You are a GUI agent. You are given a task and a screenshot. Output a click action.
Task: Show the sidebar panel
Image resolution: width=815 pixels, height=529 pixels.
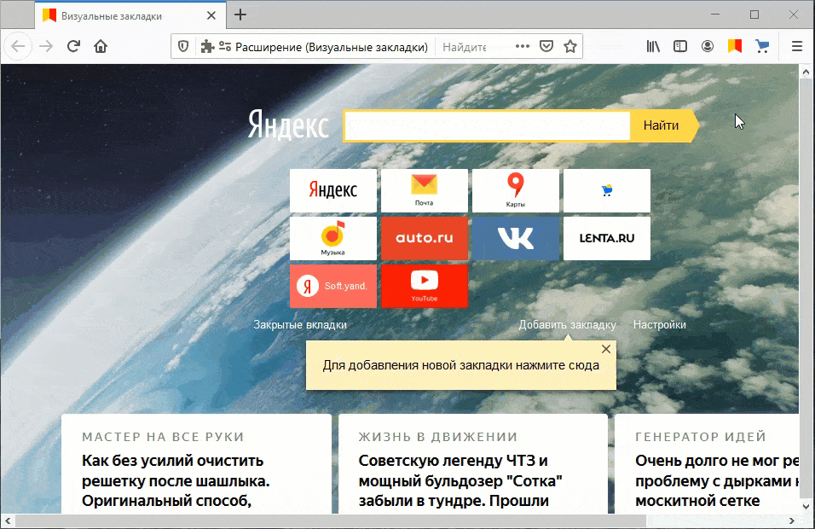click(680, 47)
